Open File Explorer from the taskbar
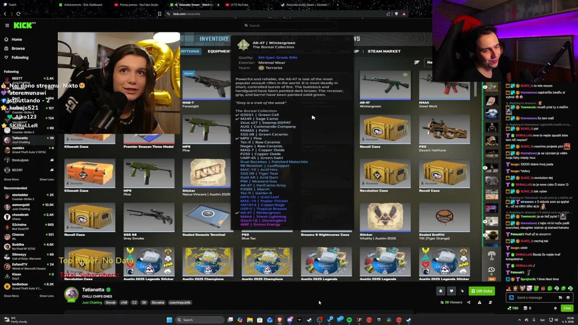Image resolution: width=578 pixels, height=325 pixels. [250, 320]
